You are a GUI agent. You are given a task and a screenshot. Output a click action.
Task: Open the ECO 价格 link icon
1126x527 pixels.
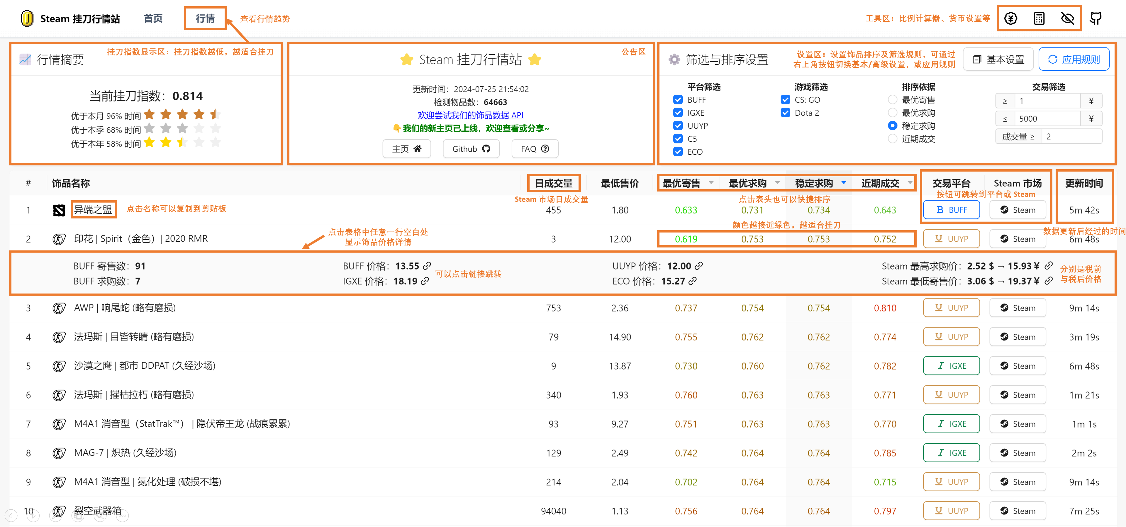[692, 281]
